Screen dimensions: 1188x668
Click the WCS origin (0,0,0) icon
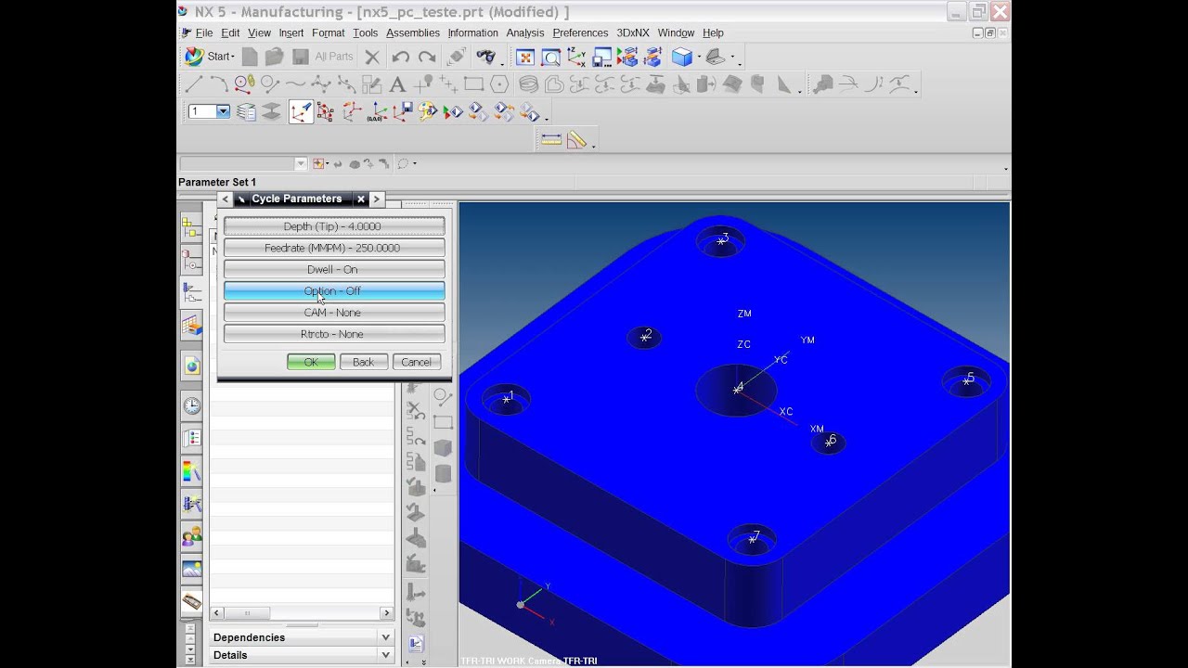tap(376, 113)
